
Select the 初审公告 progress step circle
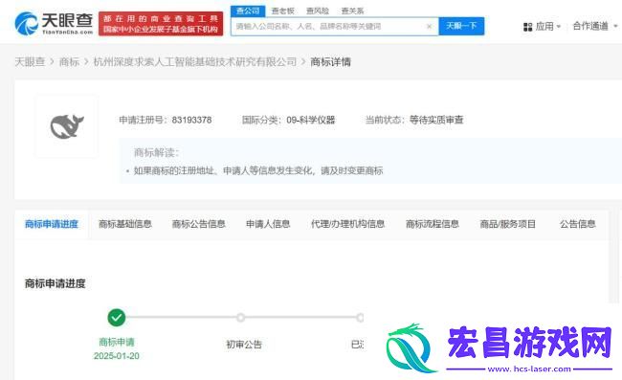click(240, 318)
